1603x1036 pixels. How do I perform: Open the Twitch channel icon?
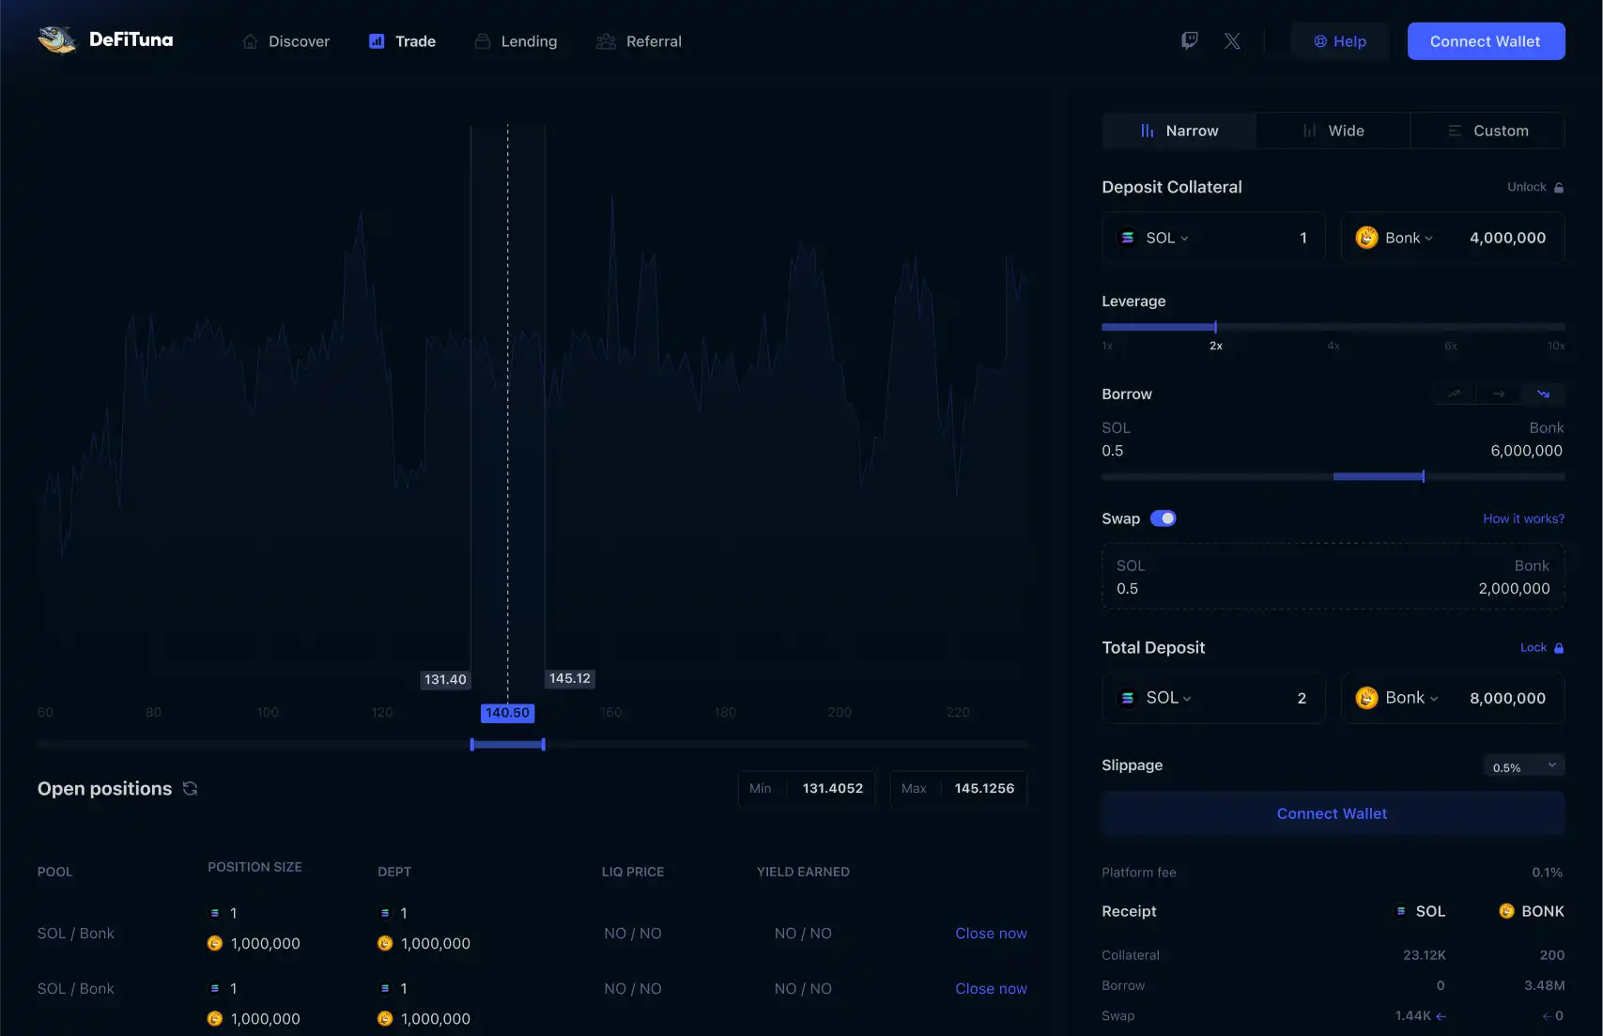coord(1189,40)
